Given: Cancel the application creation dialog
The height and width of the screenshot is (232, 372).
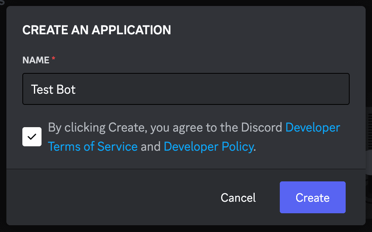Looking at the screenshot, I should tap(238, 198).
